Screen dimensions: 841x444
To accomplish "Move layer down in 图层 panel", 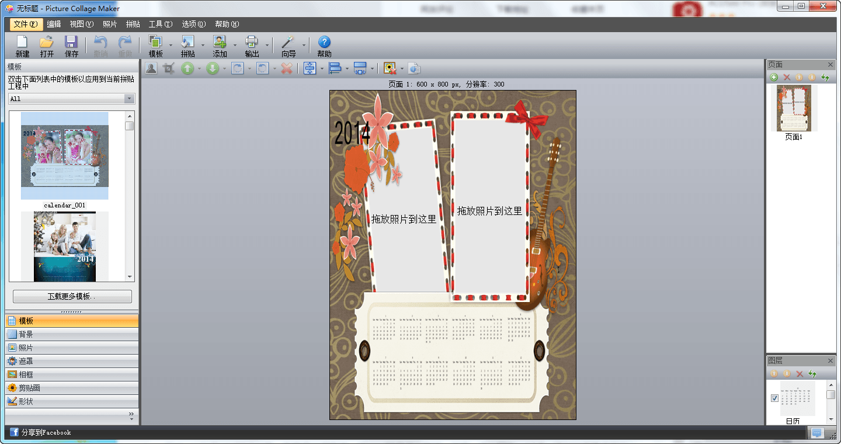I will click(787, 373).
